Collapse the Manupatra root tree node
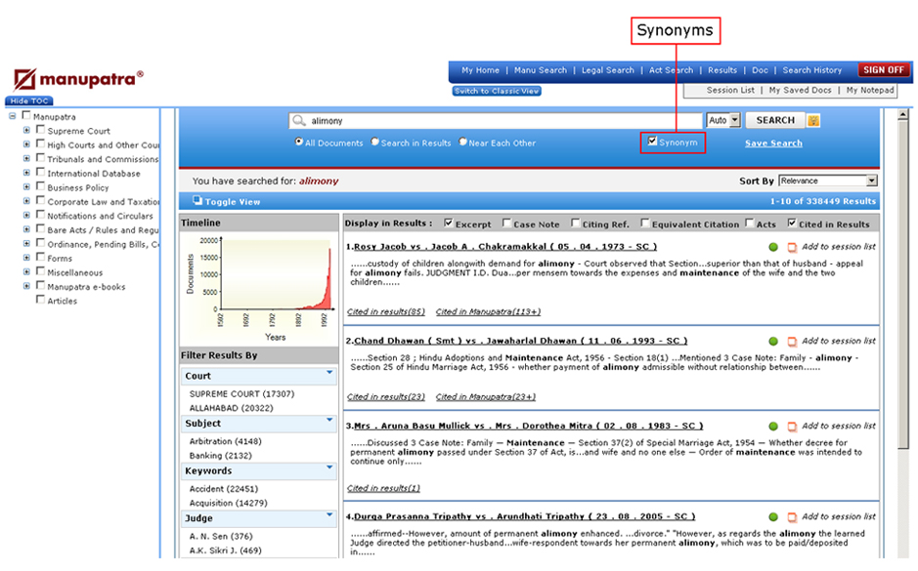918x571 pixels. tap(12, 116)
